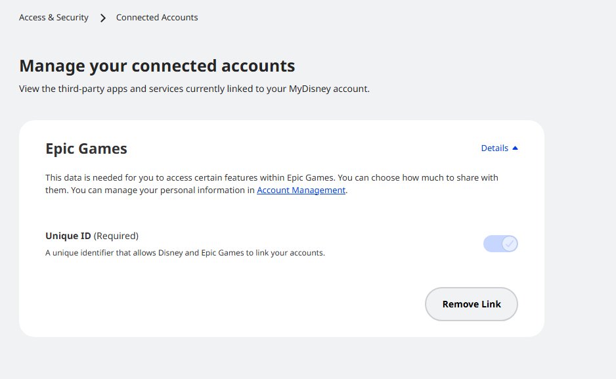Open the Access & Security breadcrumb
This screenshot has height=379, width=616.
pos(54,17)
